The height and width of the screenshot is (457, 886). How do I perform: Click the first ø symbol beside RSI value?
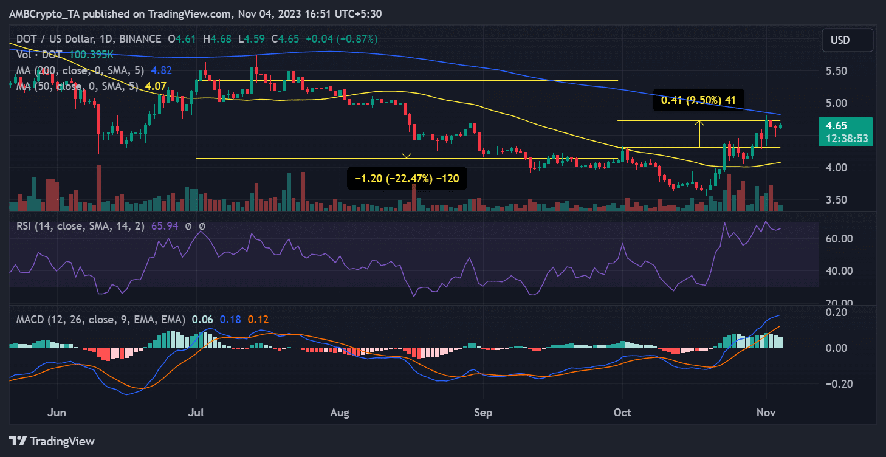(188, 226)
